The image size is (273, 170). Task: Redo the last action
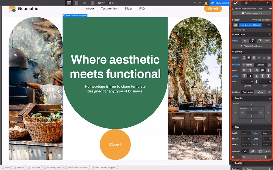pos(200,3)
